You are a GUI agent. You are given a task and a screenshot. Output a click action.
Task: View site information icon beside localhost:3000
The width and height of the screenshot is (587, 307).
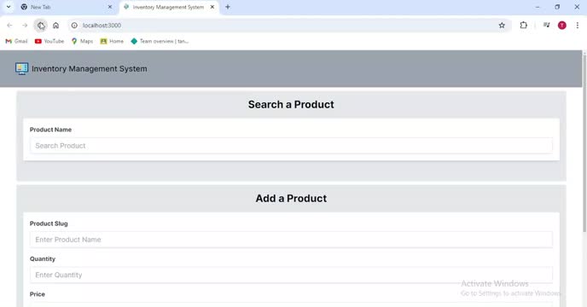click(74, 26)
